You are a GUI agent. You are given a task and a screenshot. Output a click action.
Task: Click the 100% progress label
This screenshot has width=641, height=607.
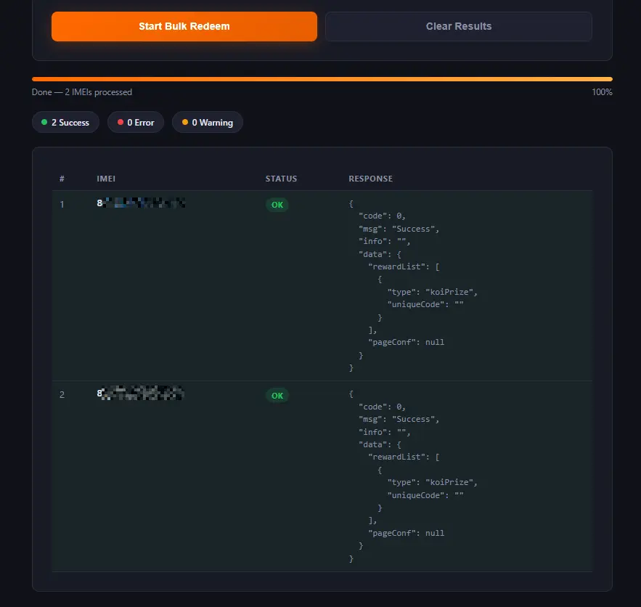click(602, 92)
